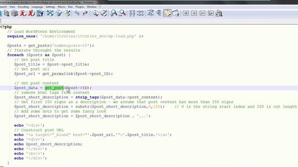Click the '// remove html tags' comment

tap(52, 93)
